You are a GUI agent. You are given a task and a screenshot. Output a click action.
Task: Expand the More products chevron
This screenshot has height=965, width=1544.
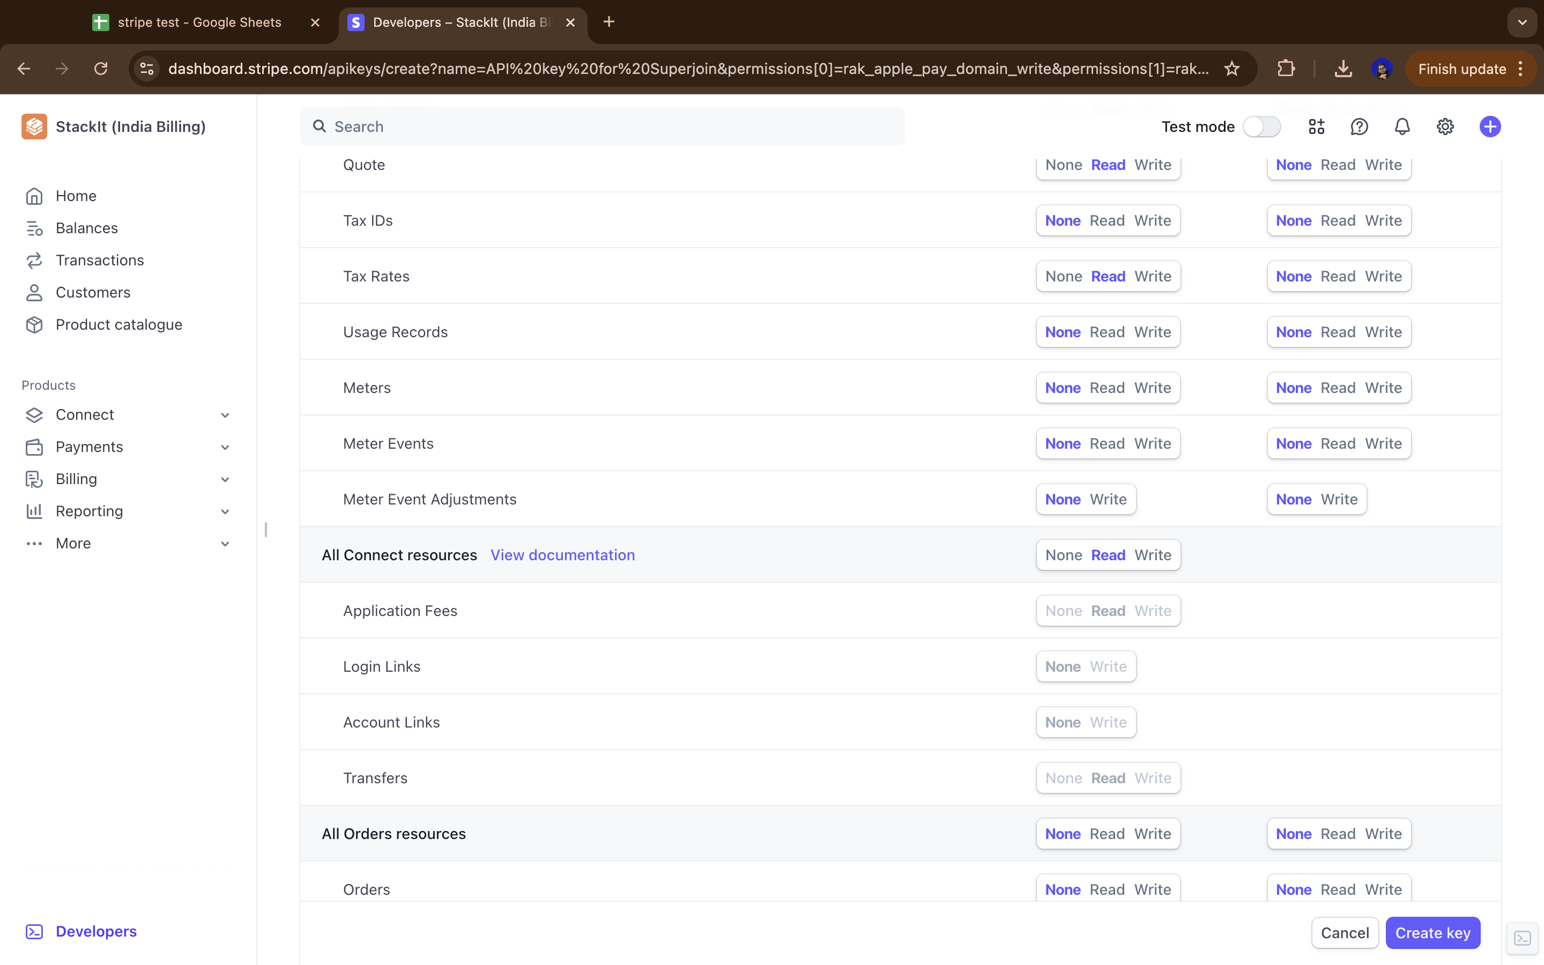tap(225, 544)
